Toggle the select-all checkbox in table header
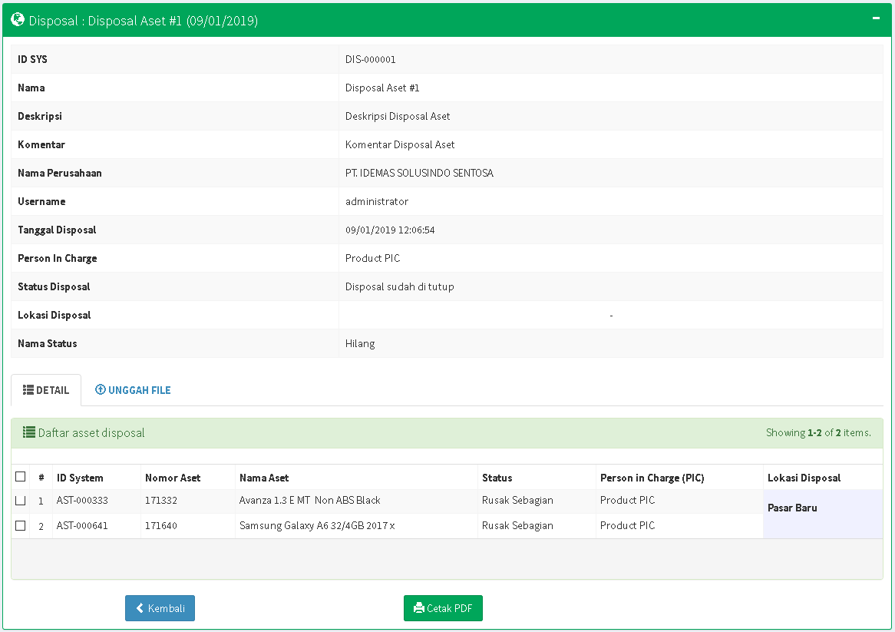This screenshot has height=632, width=895. 21,477
